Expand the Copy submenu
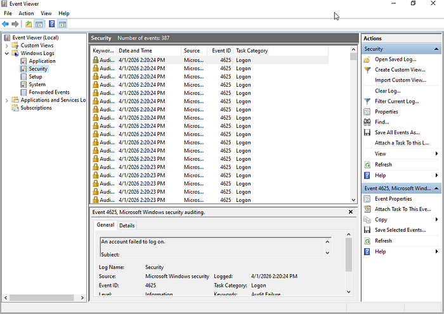 tap(436, 219)
